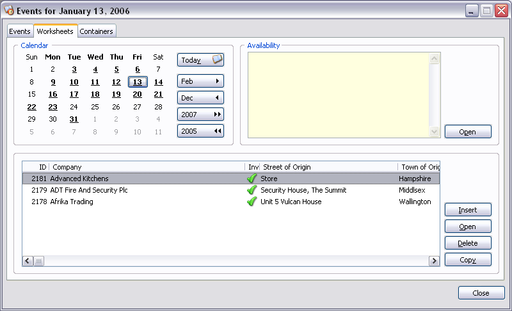Go to next month Feb
The width and height of the screenshot is (512, 311).
click(x=200, y=81)
